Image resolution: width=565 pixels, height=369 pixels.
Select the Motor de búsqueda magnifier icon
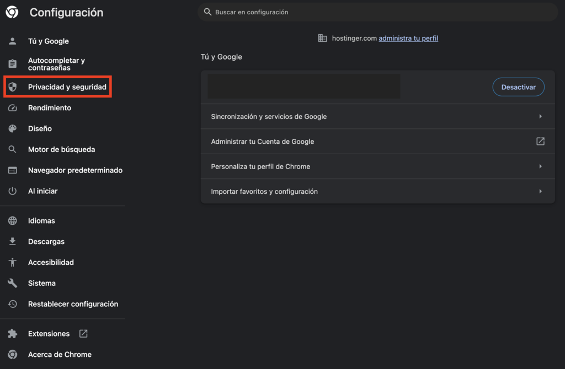tap(13, 149)
